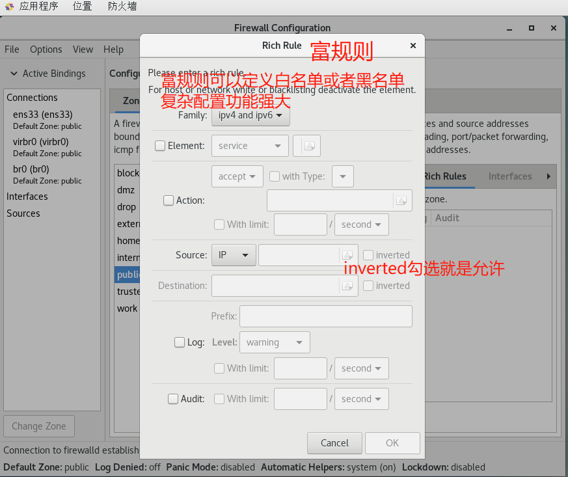The image size is (568, 477).
Task: Check the Destination inverted checkbox
Action: [x=368, y=286]
